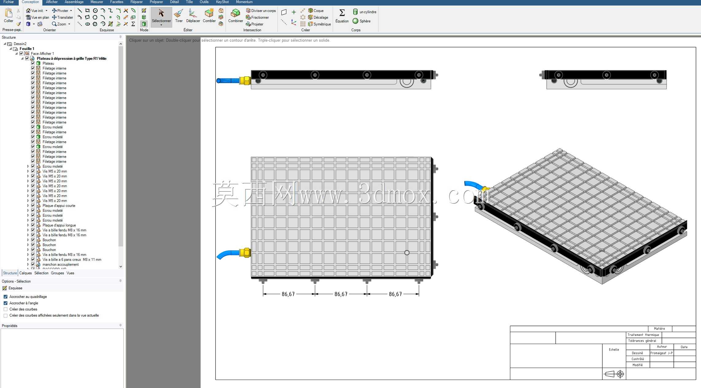Viewport: 701px width, 388px height.
Task: Click the Fractionner split tool
Action: click(x=257, y=17)
